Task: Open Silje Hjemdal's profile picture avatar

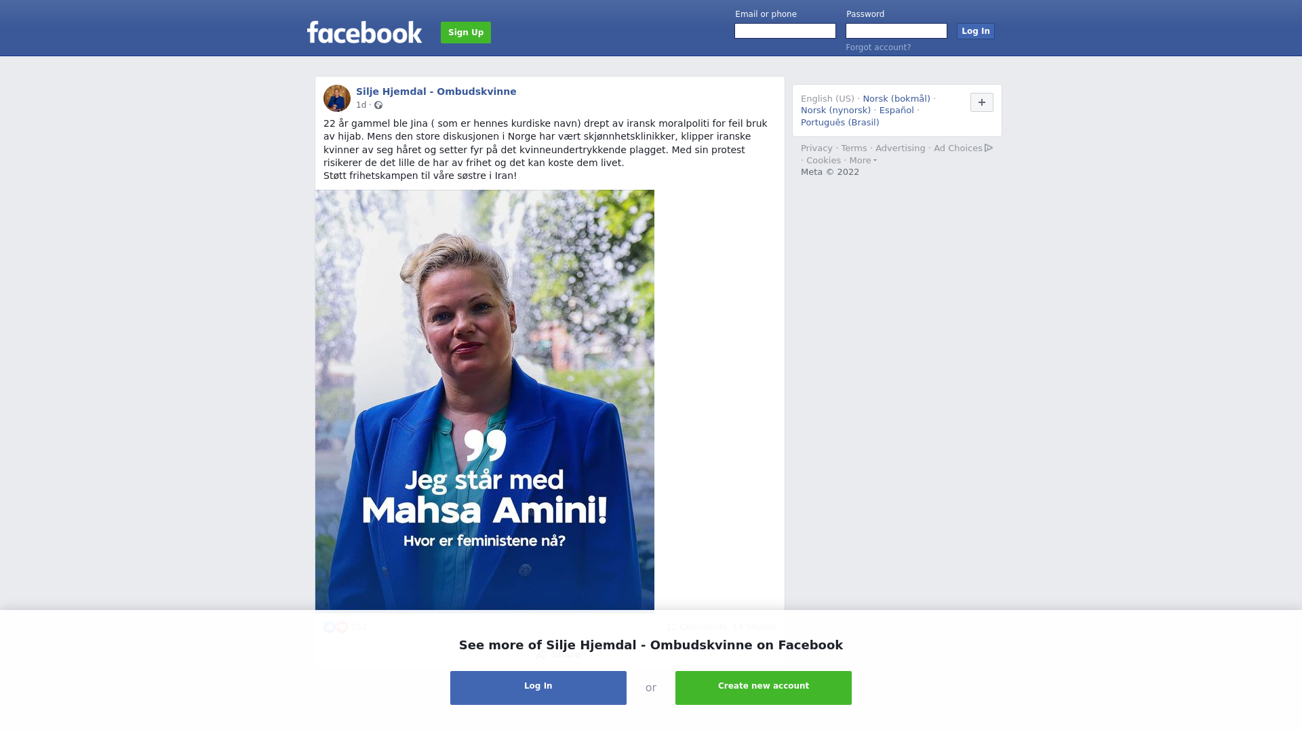Action: coord(337,98)
